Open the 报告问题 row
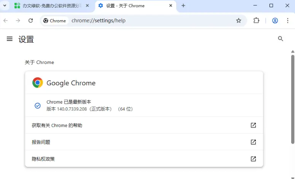The height and width of the screenshot is (179, 295). point(144,142)
